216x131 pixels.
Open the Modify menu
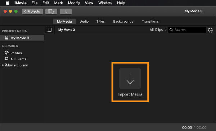(x=74, y=3)
